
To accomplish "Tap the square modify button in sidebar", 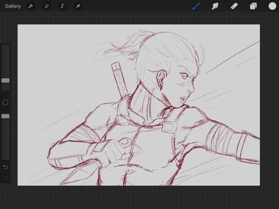I will pos(5,102).
